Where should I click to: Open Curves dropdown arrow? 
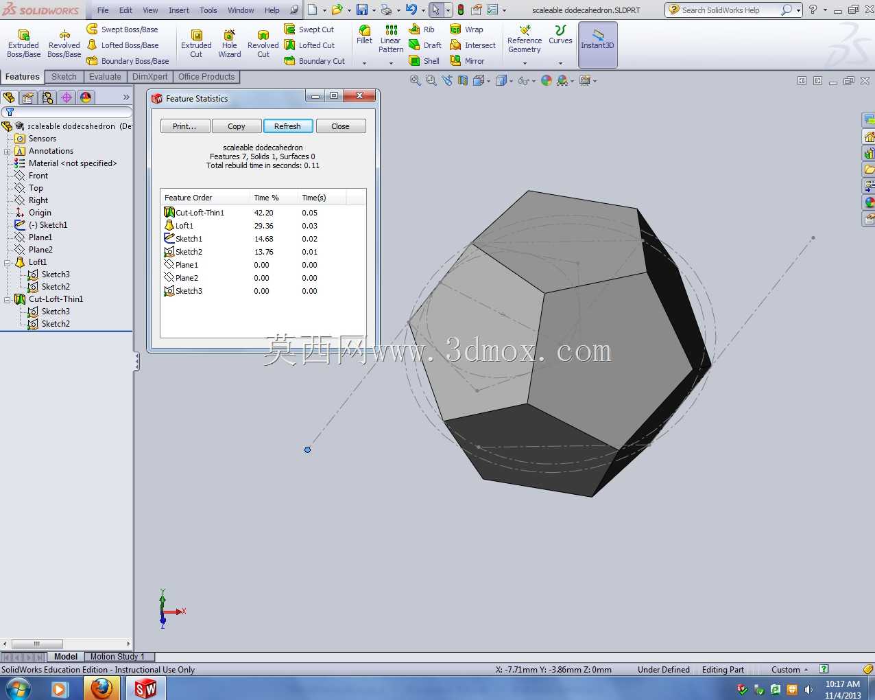click(x=560, y=63)
